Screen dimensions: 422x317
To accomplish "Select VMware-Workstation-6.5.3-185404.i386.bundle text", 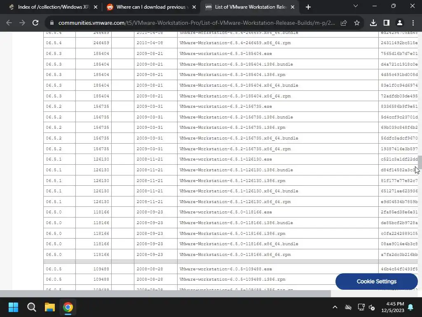I will point(236,64).
